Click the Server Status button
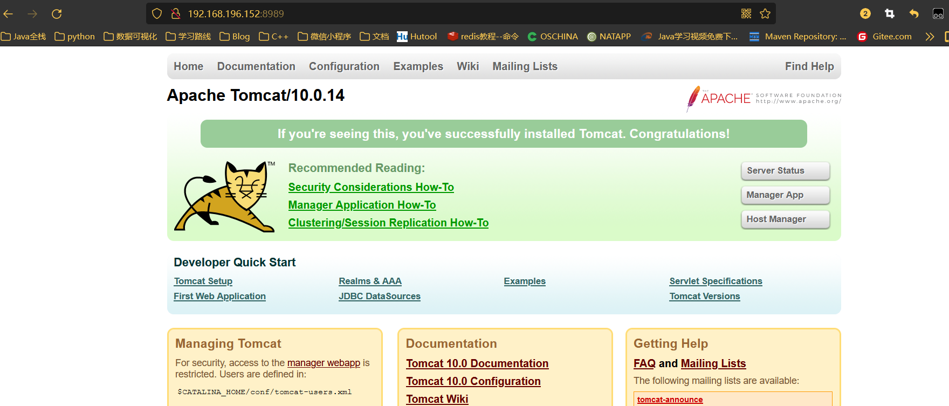949x406 pixels. pos(785,171)
